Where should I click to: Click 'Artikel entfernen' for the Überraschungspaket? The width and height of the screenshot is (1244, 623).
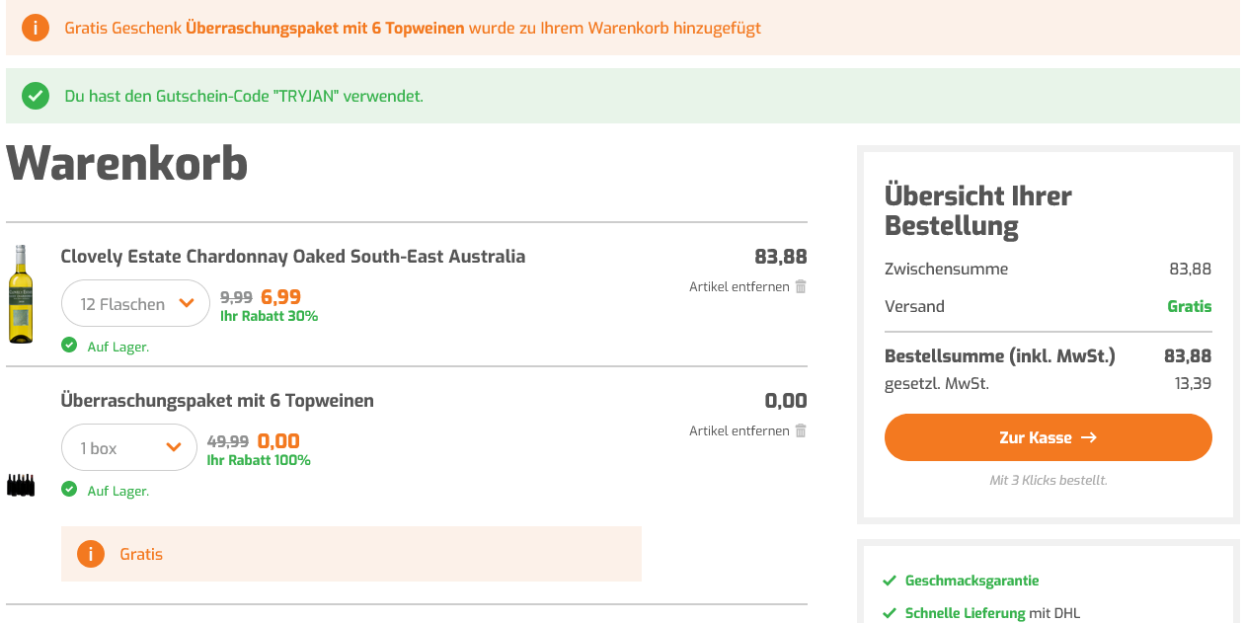739,430
